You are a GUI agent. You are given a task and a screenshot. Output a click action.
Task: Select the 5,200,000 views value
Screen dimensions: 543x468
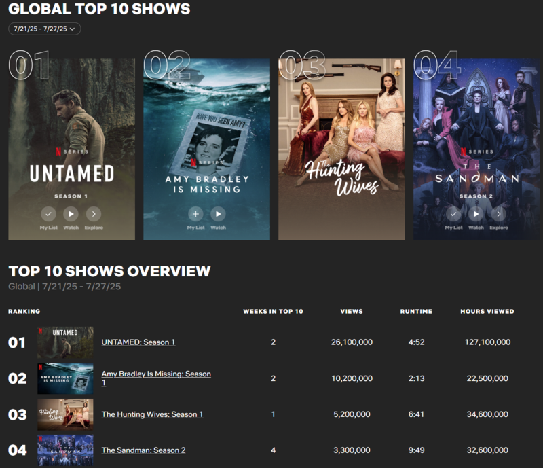(x=352, y=414)
